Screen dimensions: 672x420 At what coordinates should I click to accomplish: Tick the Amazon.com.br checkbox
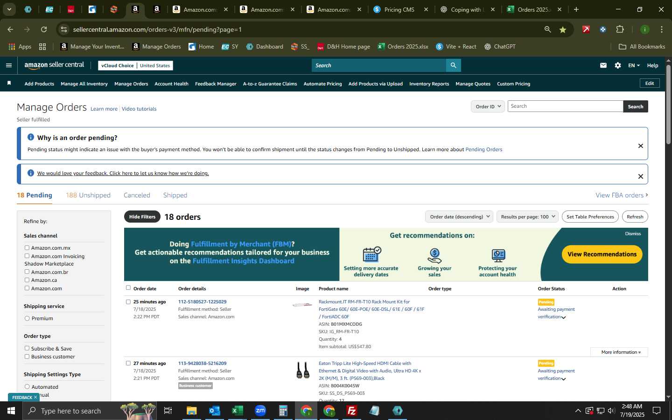[27, 272]
